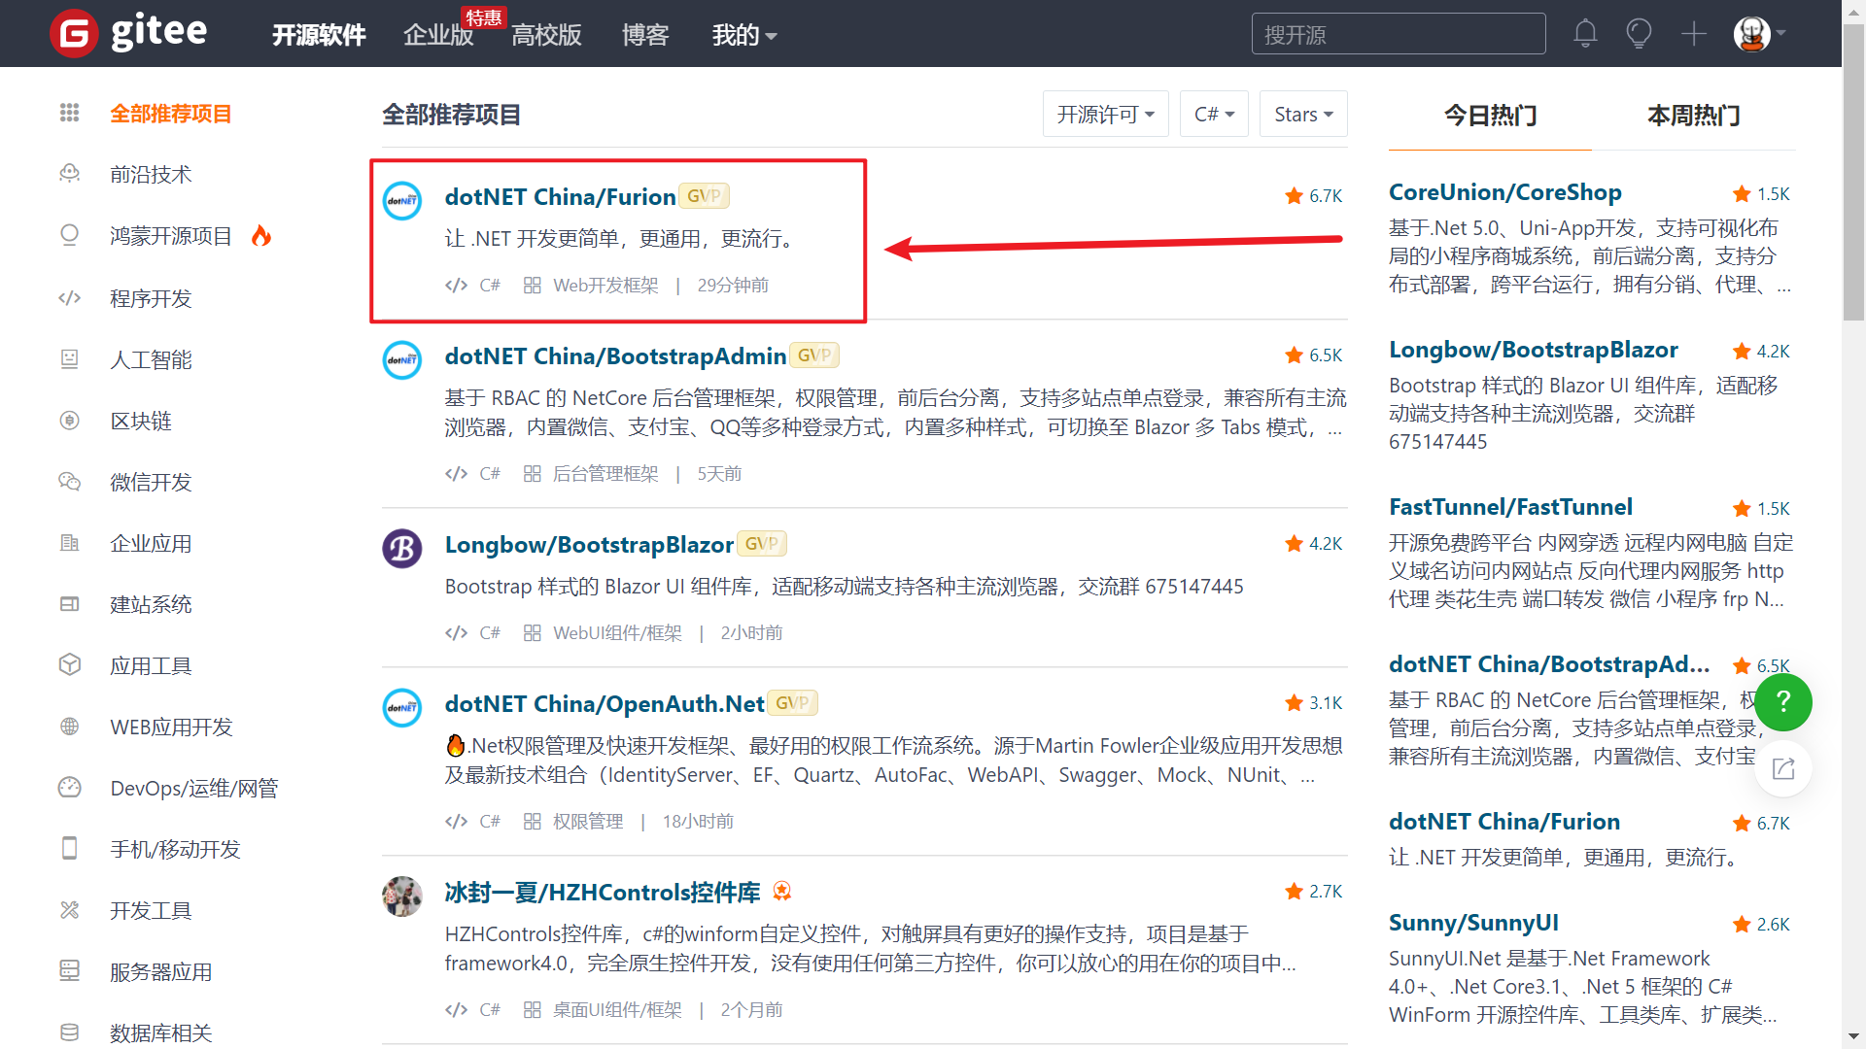This screenshot has width=1866, height=1049.
Task: Click the share feedback floating icon
Action: 1783,769
